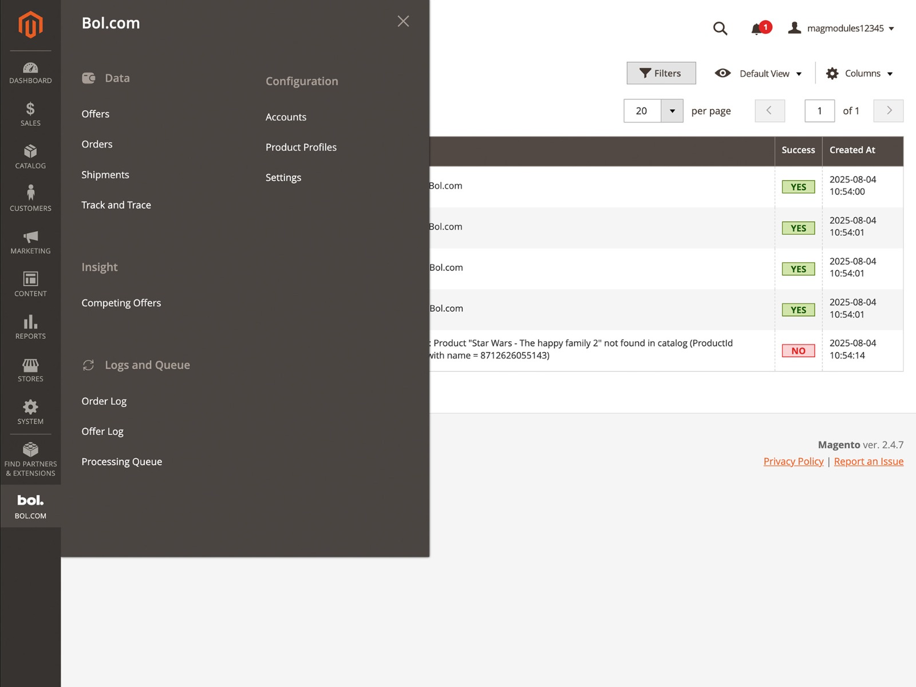
Task: Click the Data section wallet icon
Action: coord(89,78)
